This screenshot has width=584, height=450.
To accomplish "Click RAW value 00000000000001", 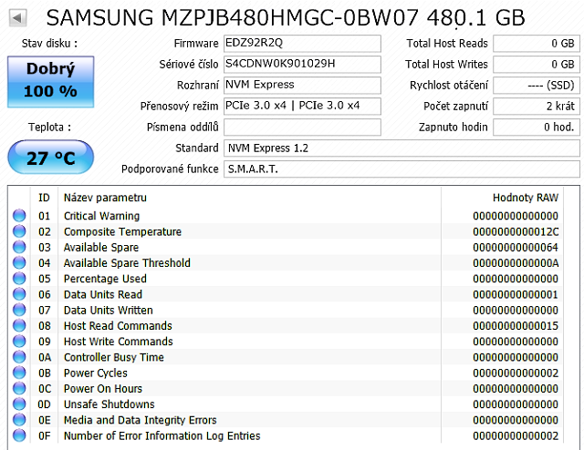I will point(516,294).
